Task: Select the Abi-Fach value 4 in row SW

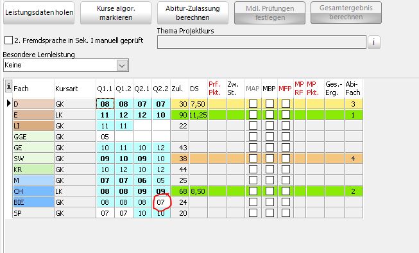Action: pos(354,159)
